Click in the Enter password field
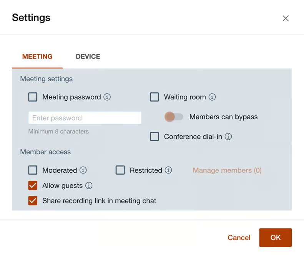Image resolution: width=304 pixels, height=255 pixels. click(x=85, y=118)
